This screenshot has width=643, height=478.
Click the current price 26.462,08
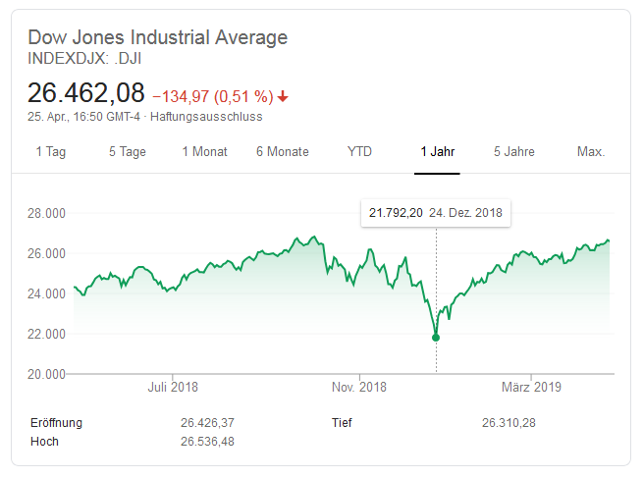86,93
